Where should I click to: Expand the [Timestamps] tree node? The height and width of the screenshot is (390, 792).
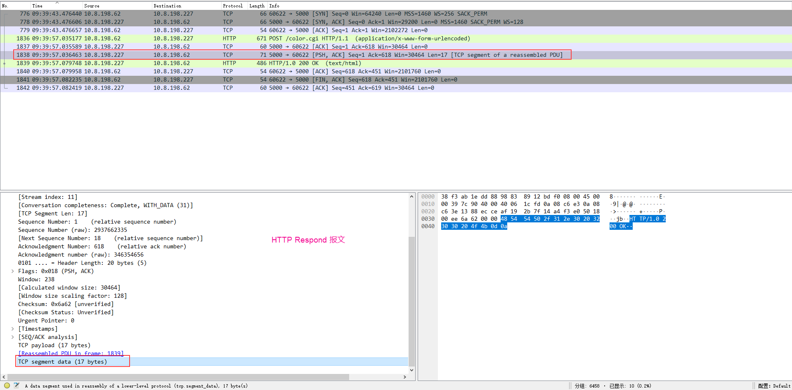[13, 329]
